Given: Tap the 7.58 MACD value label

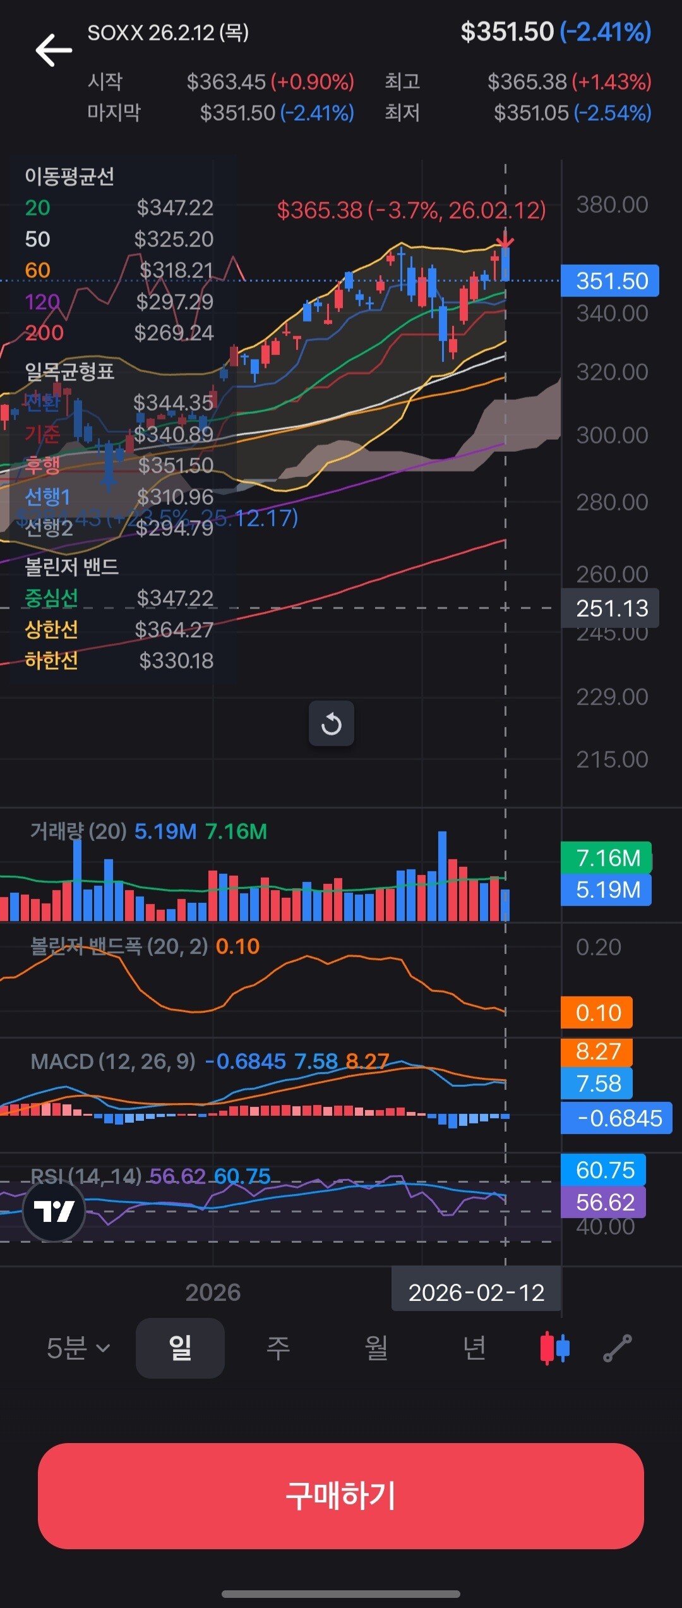Looking at the screenshot, I should point(597,1083).
